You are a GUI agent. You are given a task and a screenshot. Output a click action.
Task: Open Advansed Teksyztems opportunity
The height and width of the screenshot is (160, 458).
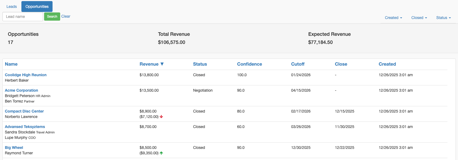click(x=25, y=127)
